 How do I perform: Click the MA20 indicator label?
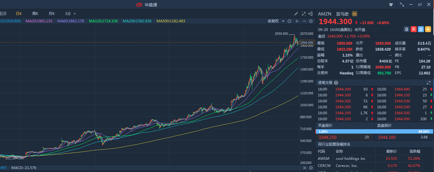pyautogui.click(x=39, y=21)
